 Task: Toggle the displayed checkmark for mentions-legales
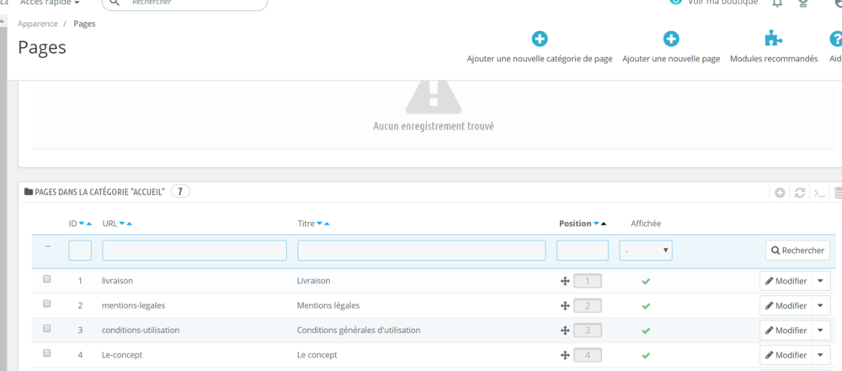click(x=646, y=305)
